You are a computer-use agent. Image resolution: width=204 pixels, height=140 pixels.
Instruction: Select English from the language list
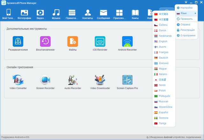point(163,41)
